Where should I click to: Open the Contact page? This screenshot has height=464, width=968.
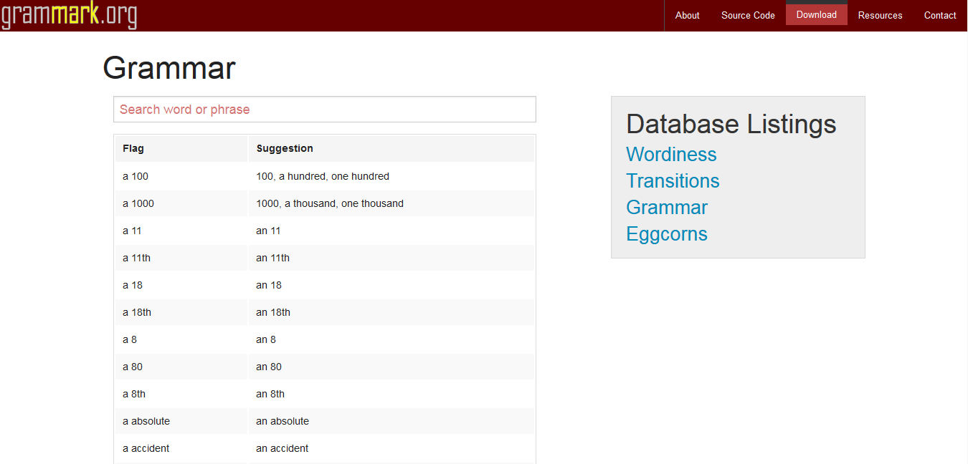(940, 15)
